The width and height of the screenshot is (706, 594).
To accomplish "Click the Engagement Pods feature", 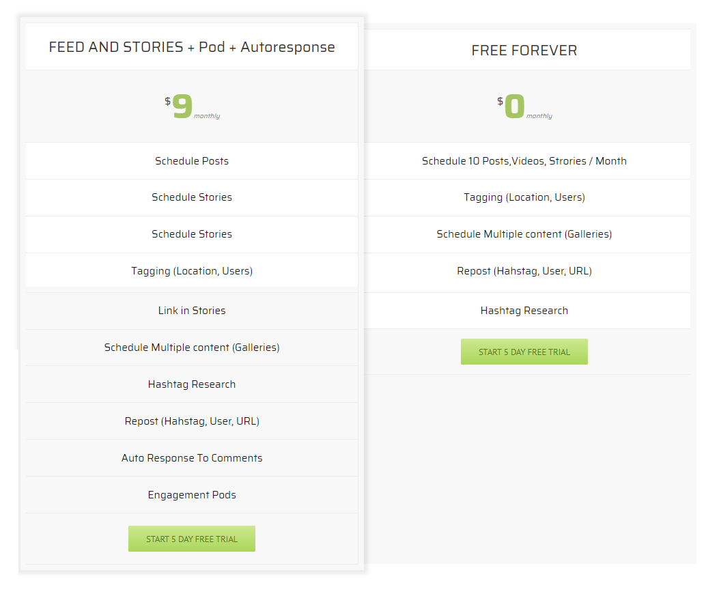I will point(192,495).
